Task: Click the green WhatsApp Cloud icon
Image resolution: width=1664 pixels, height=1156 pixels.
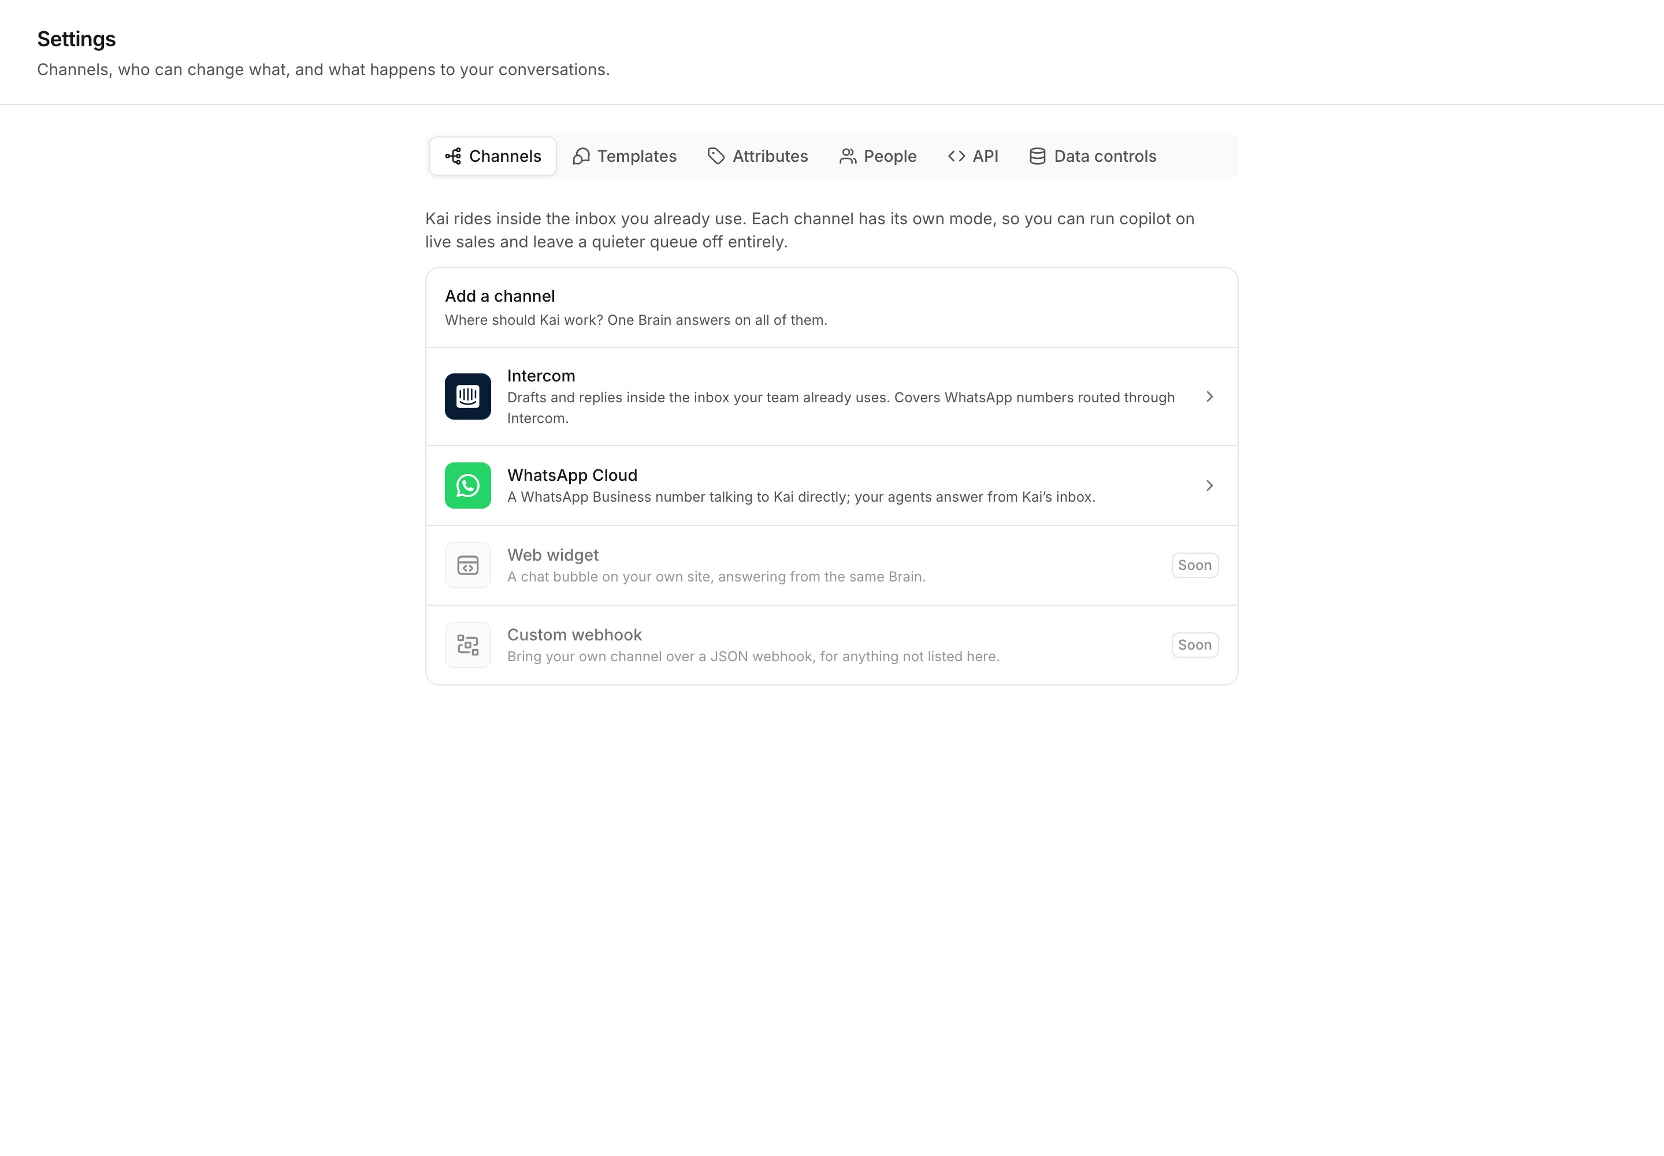Action: click(x=468, y=486)
